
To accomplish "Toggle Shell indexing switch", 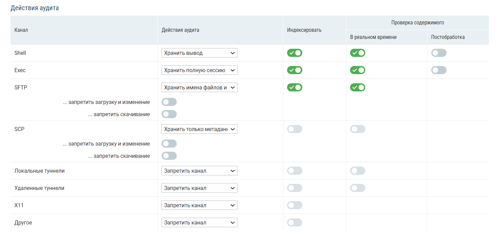I will click(x=295, y=53).
